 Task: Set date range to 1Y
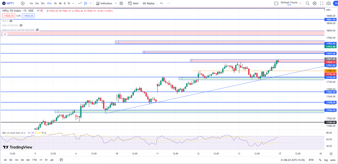tap(41, 160)
